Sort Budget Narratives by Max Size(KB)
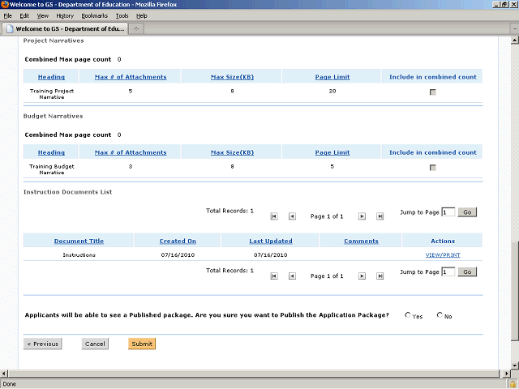This screenshot has height=389, width=519. coord(233,152)
